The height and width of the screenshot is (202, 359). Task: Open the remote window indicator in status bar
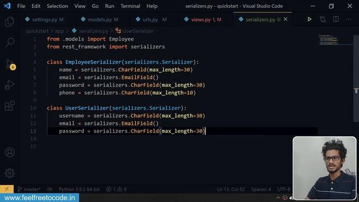[7, 189]
